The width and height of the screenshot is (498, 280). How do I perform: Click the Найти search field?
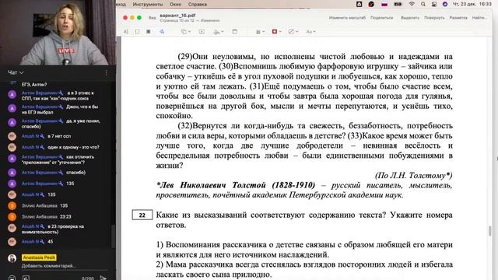pos(479,18)
